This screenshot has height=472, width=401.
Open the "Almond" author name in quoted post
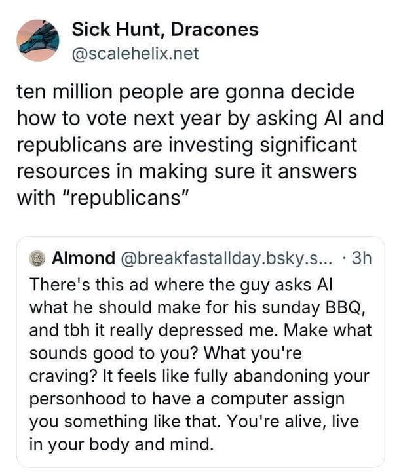tap(82, 258)
